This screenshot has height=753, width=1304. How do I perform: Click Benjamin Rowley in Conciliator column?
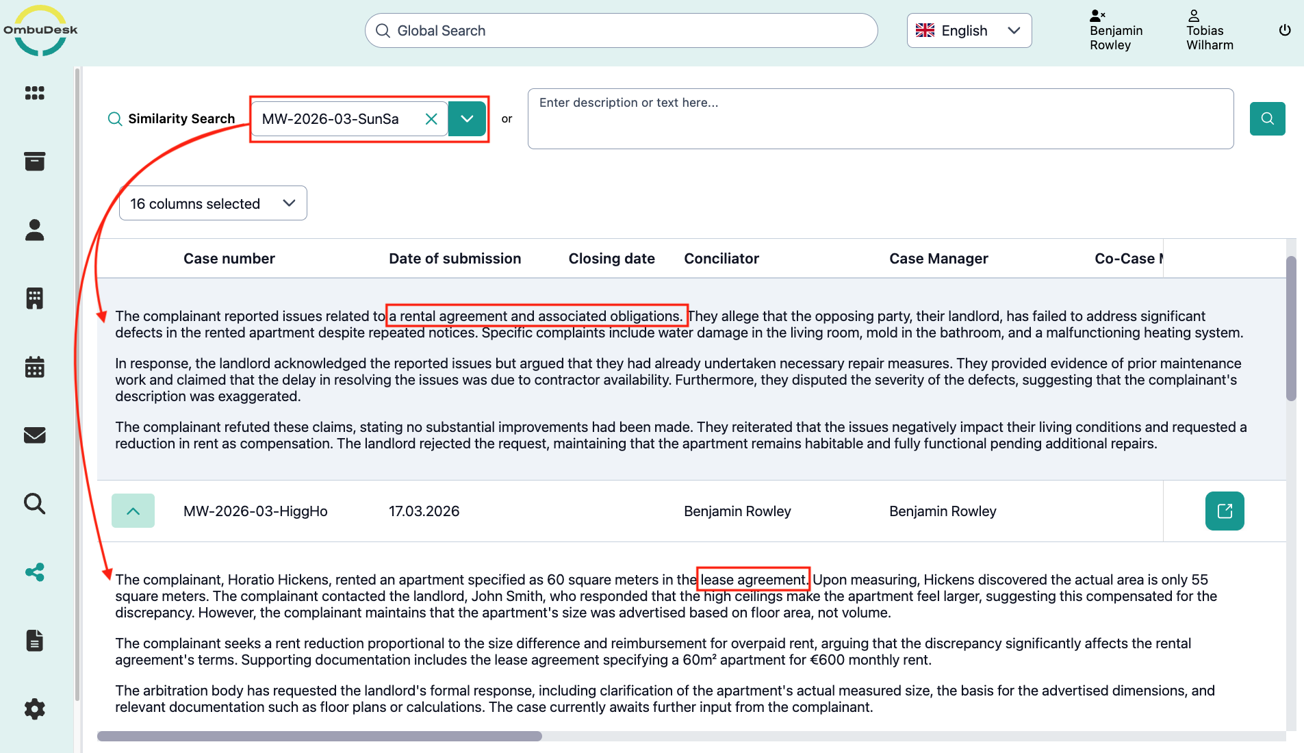tap(737, 511)
